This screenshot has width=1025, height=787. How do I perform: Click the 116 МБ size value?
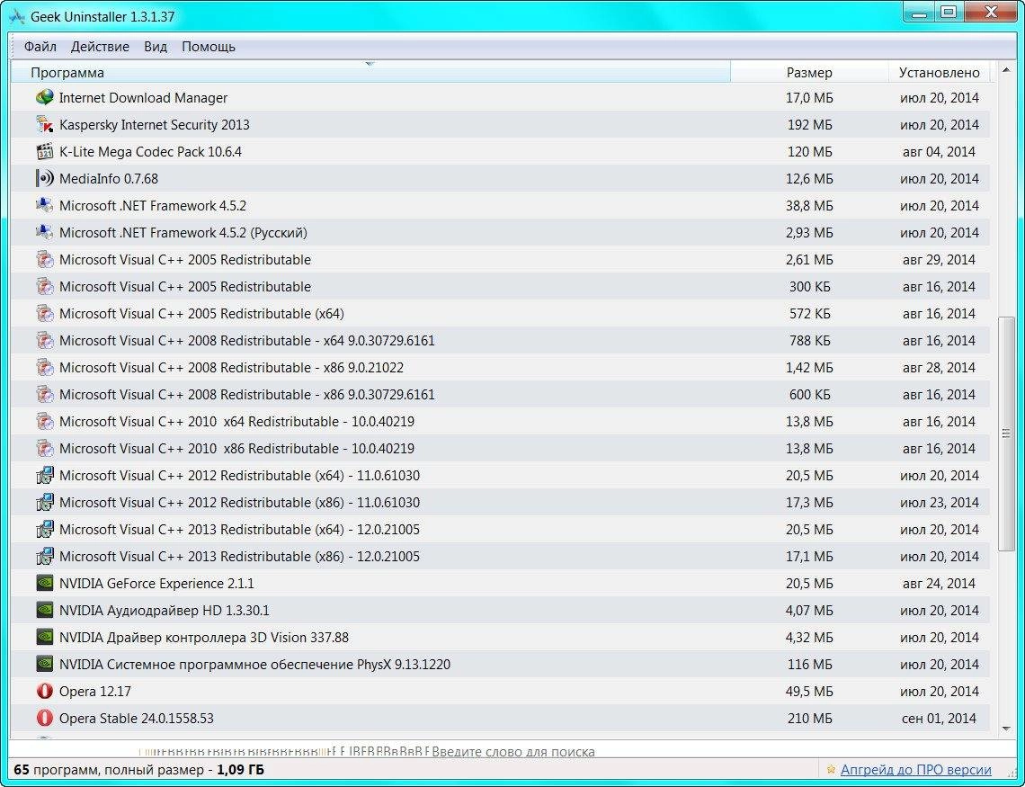click(x=810, y=664)
